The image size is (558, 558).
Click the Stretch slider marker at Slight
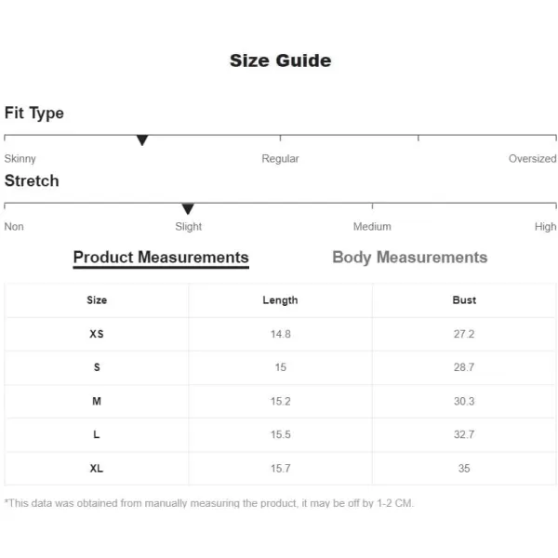pos(188,208)
